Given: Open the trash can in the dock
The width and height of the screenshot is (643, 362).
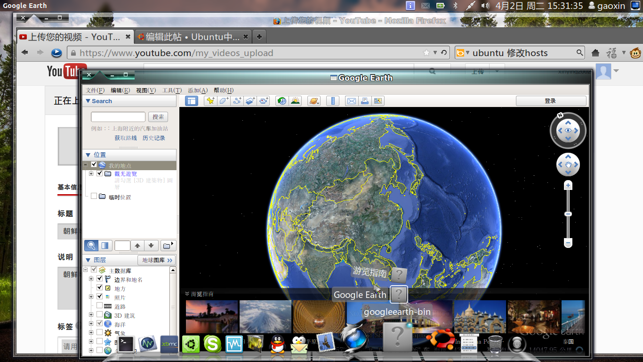Looking at the screenshot, I should tap(495, 344).
